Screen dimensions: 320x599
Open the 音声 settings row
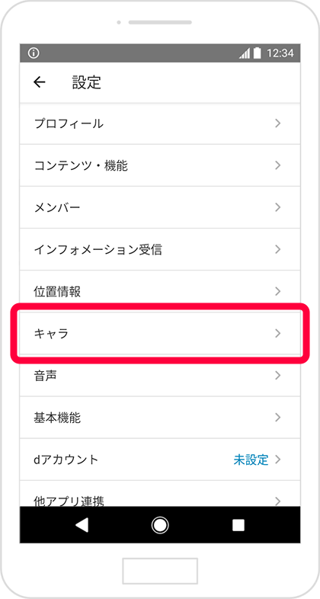coord(160,377)
